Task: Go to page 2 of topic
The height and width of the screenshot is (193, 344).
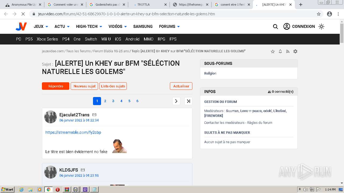Action: [x=105, y=101]
